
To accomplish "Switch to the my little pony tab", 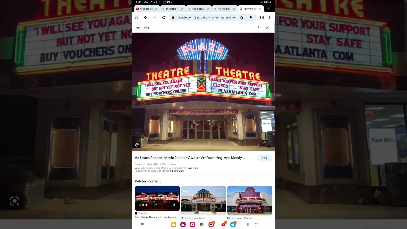I will pos(222,9).
